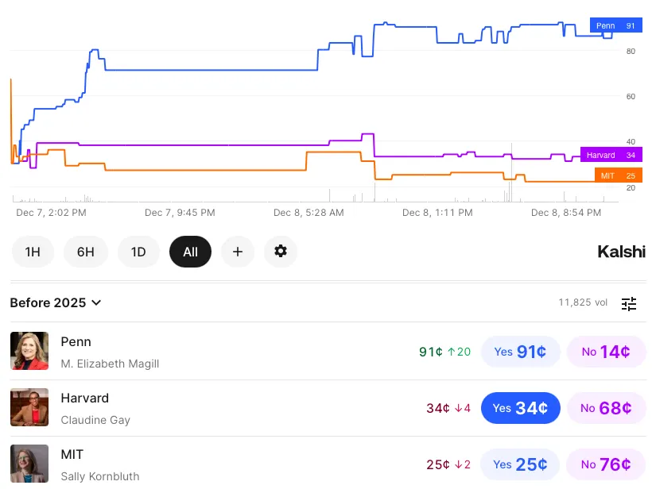This screenshot has height=489, width=652.
Task: Click the Dec 8, 1:11 PM axis label
Action: coord(437,213)
